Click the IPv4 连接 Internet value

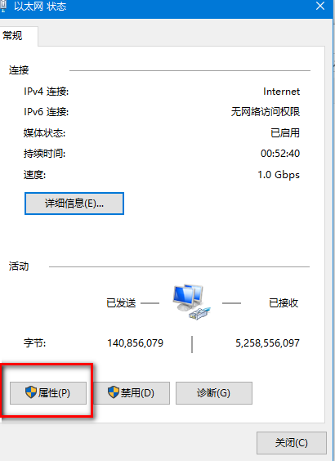(281, 92)
